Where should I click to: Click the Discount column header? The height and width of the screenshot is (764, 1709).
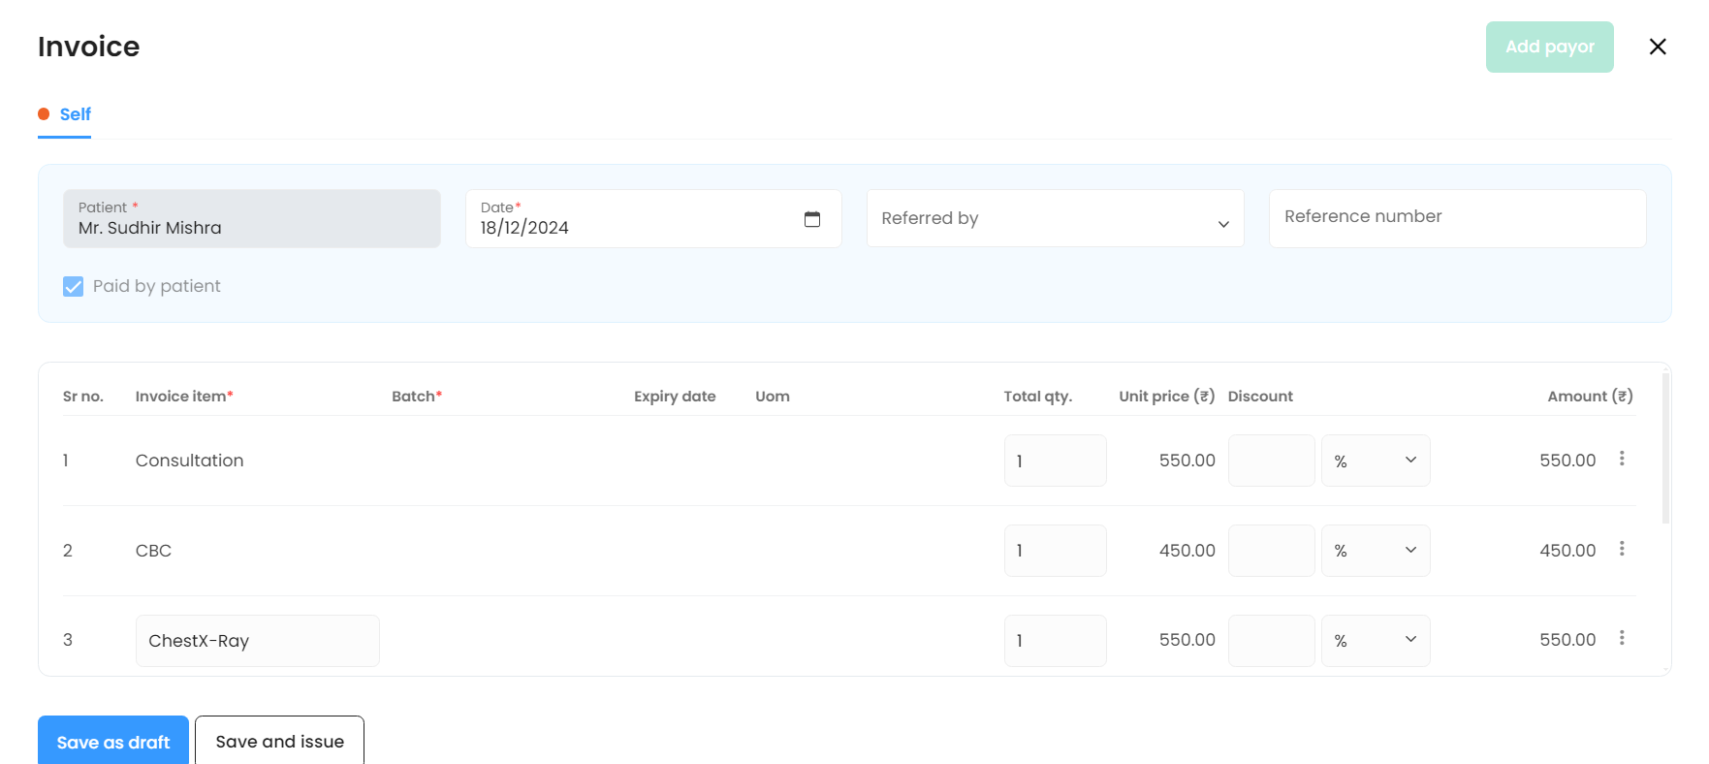coord(1260,397)
